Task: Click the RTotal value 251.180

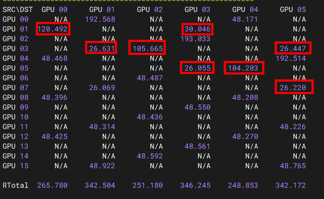Action: 148,185
